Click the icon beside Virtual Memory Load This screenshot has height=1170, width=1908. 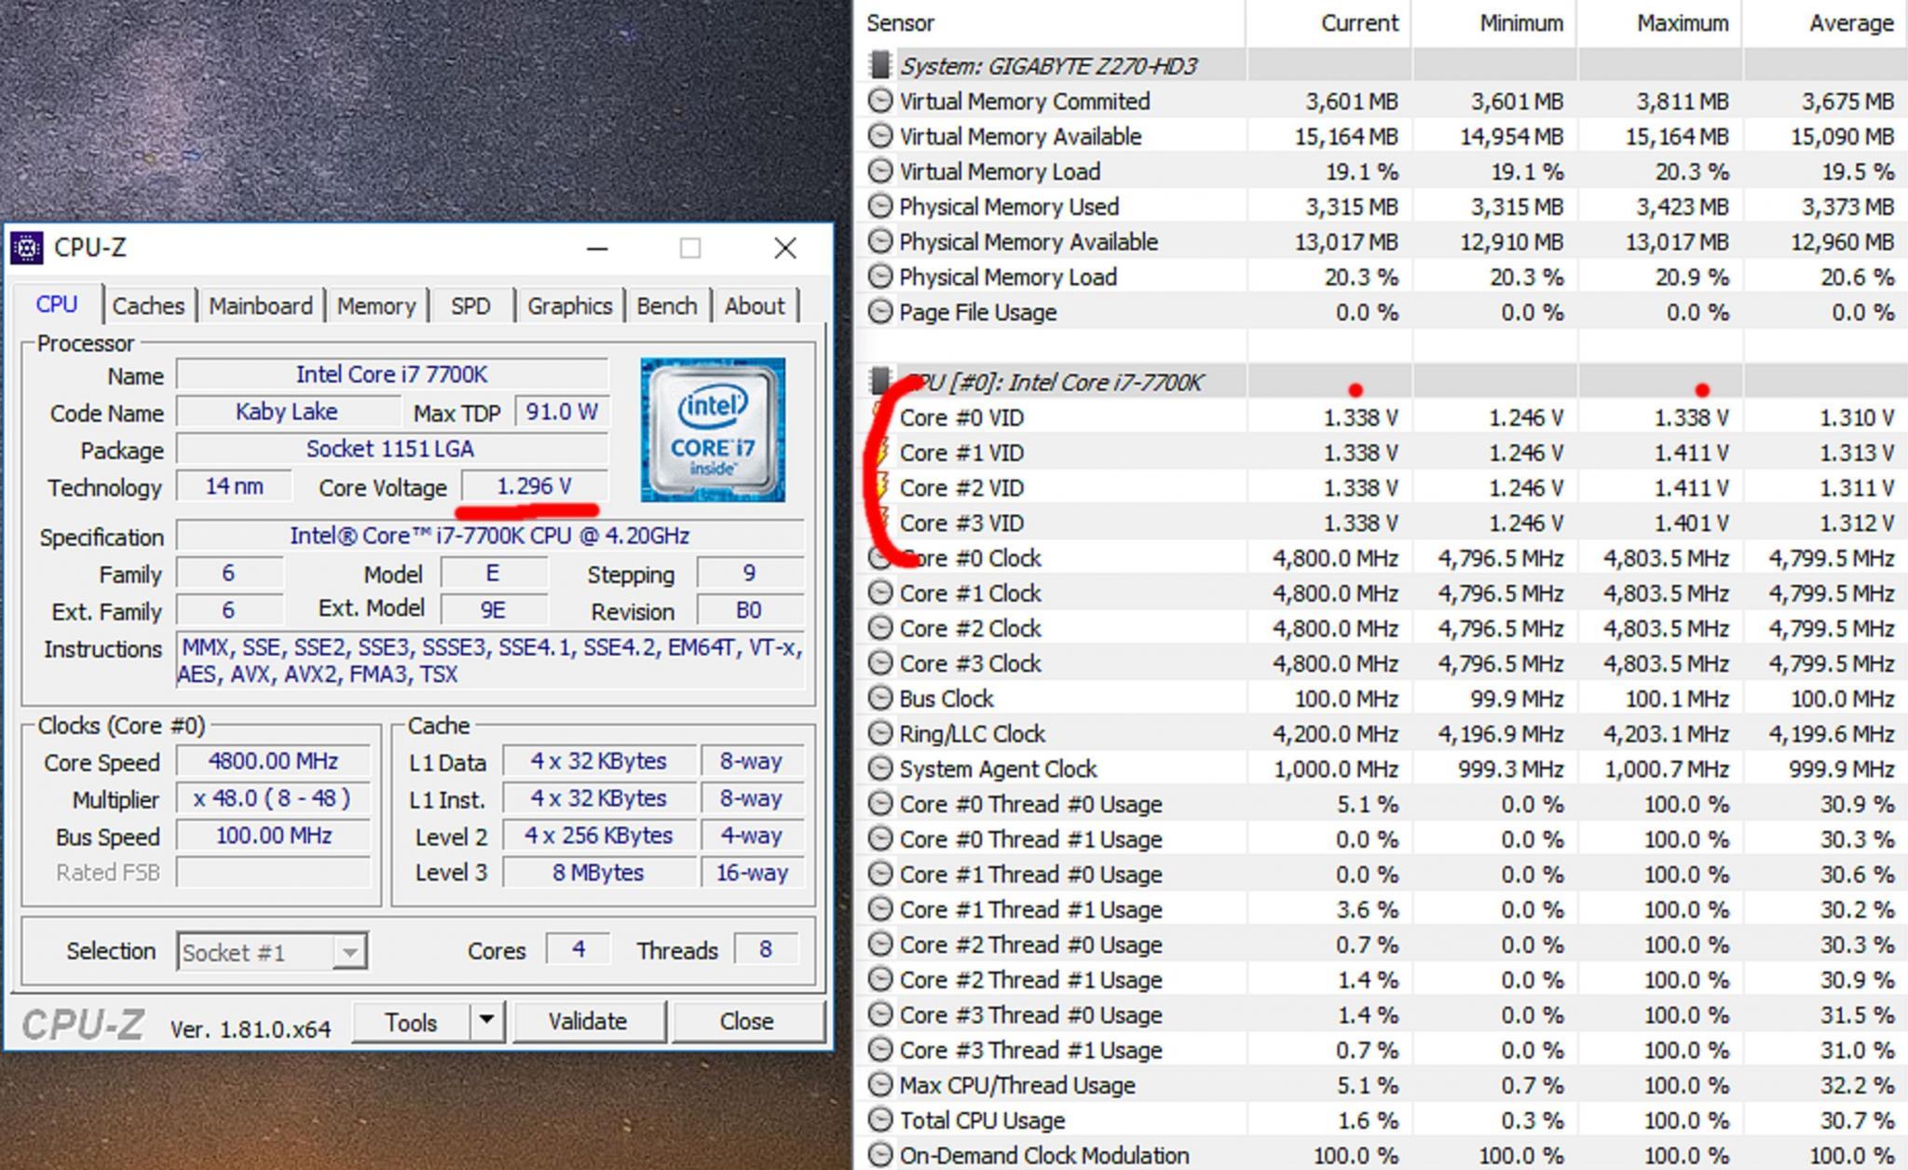[879, 171]
